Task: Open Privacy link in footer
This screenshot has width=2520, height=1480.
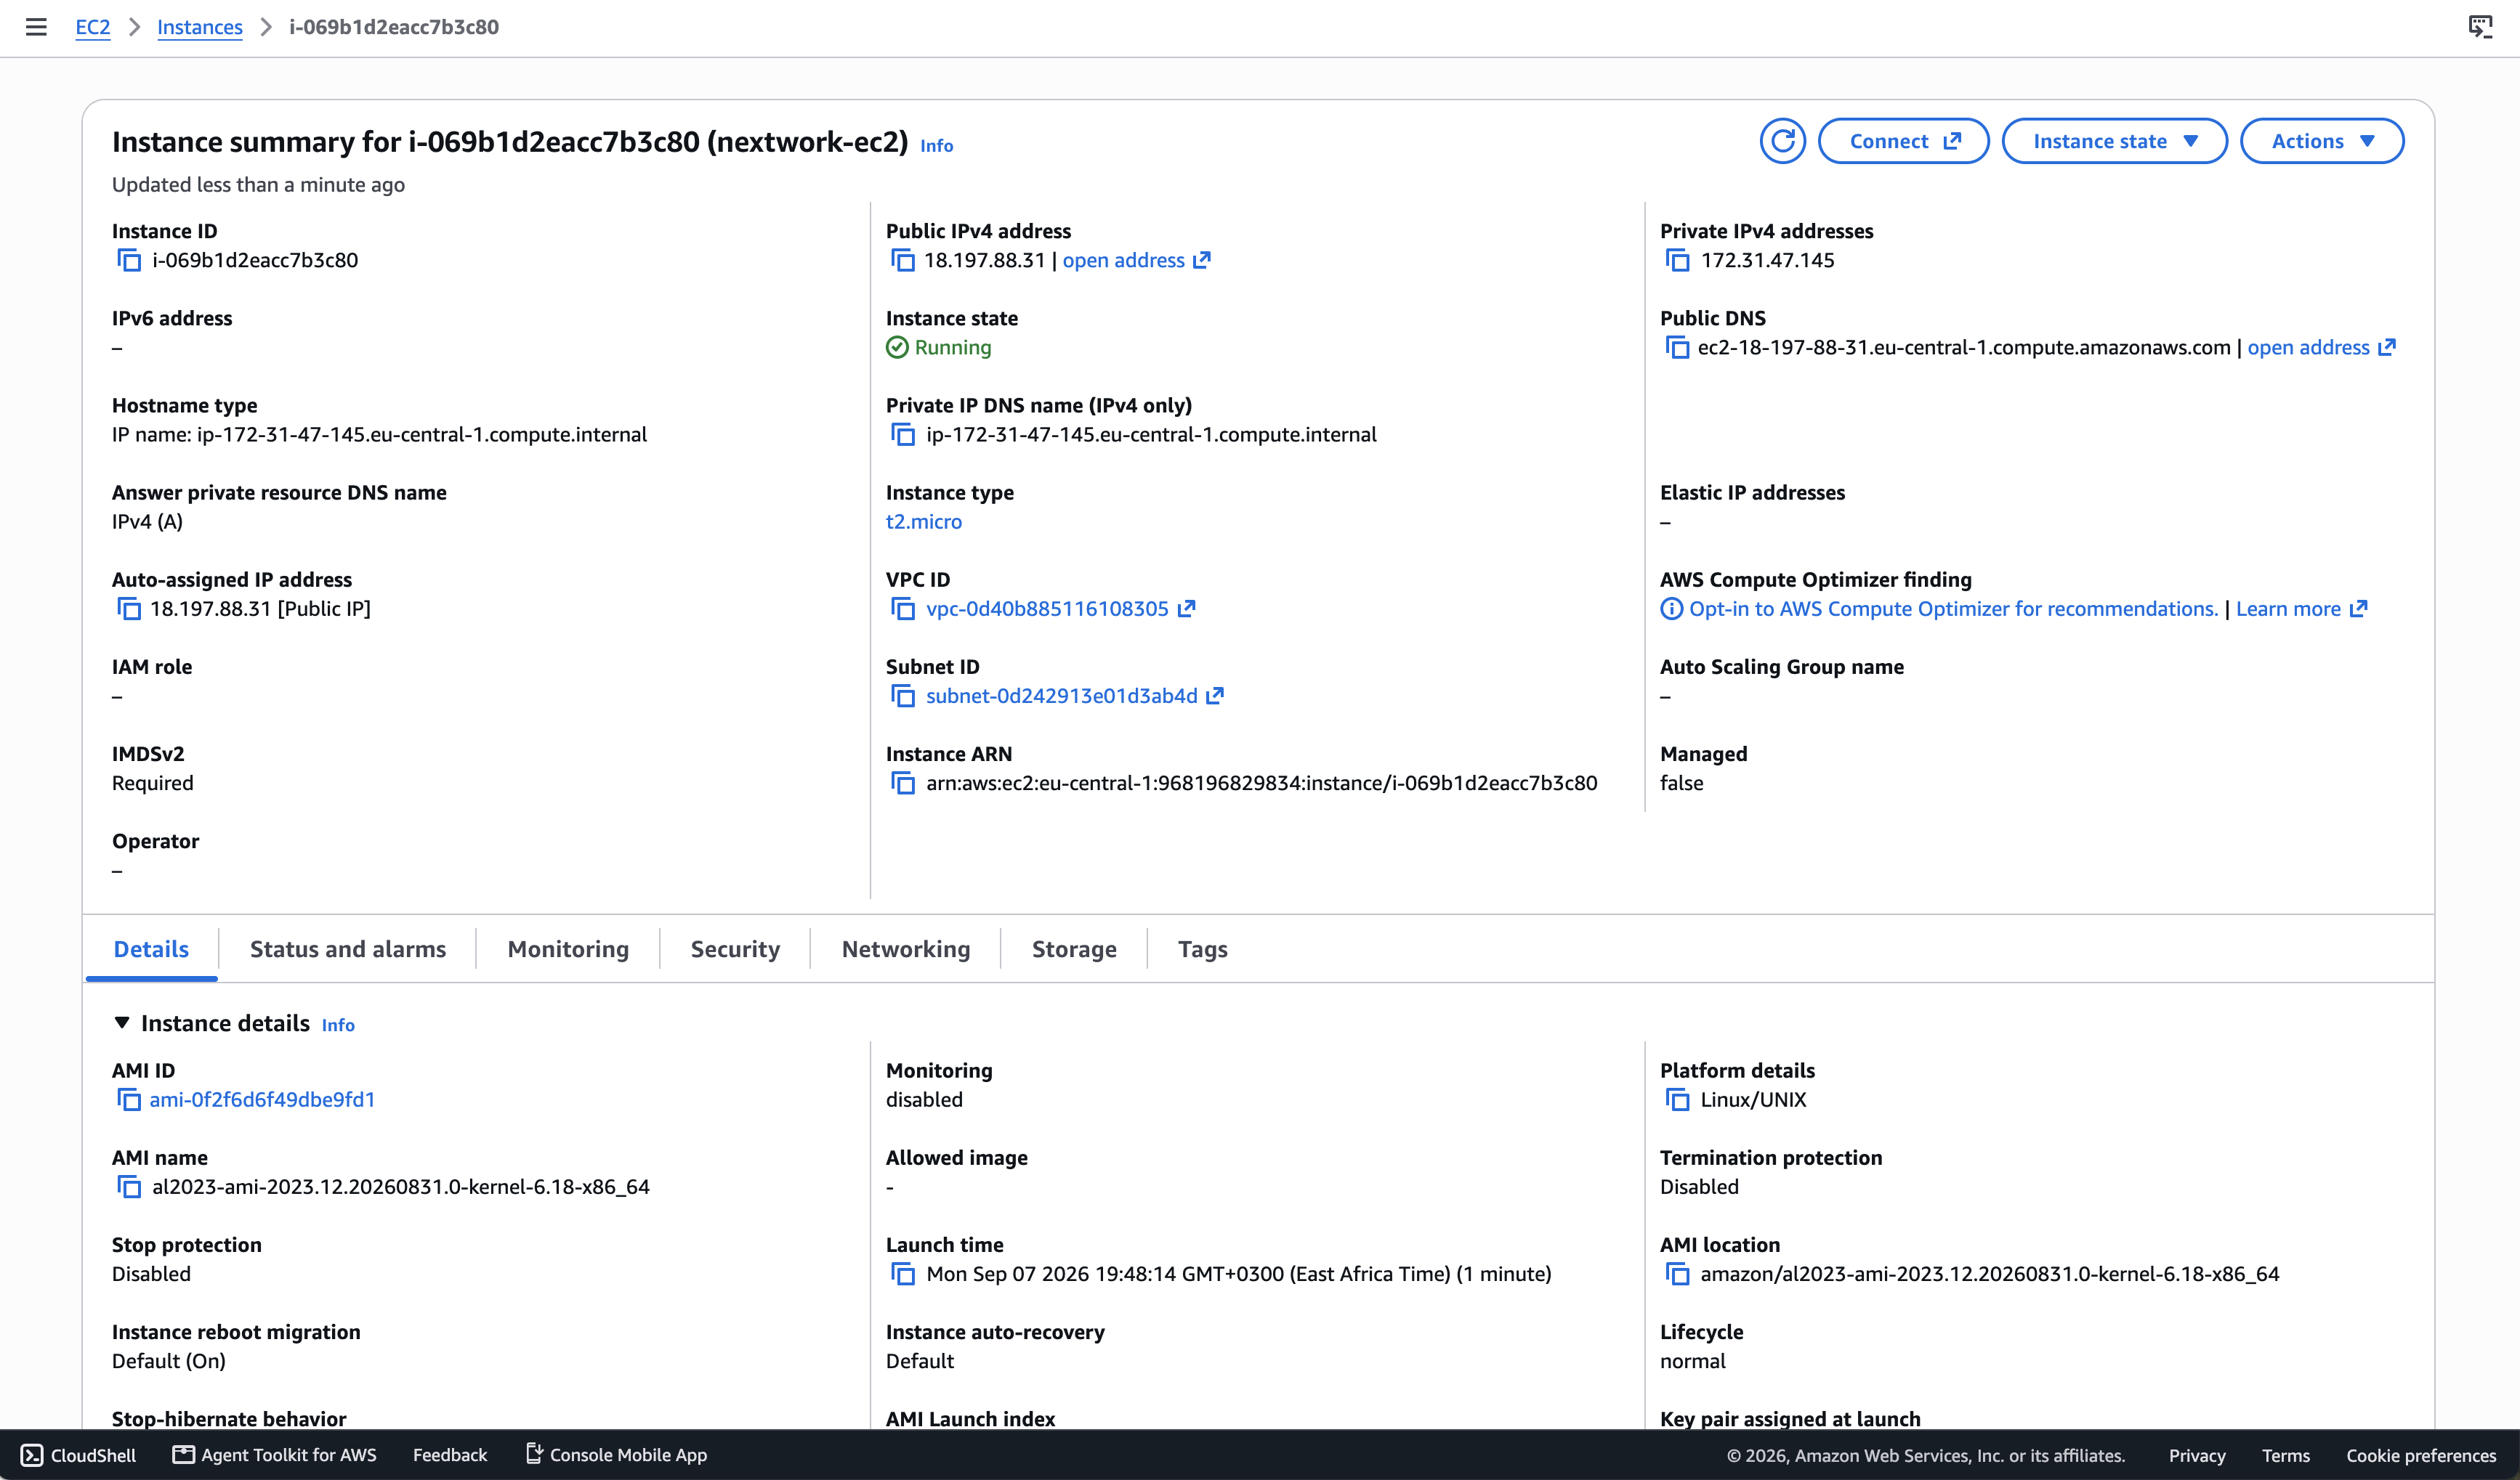Action: (x=2197, y=1455)
